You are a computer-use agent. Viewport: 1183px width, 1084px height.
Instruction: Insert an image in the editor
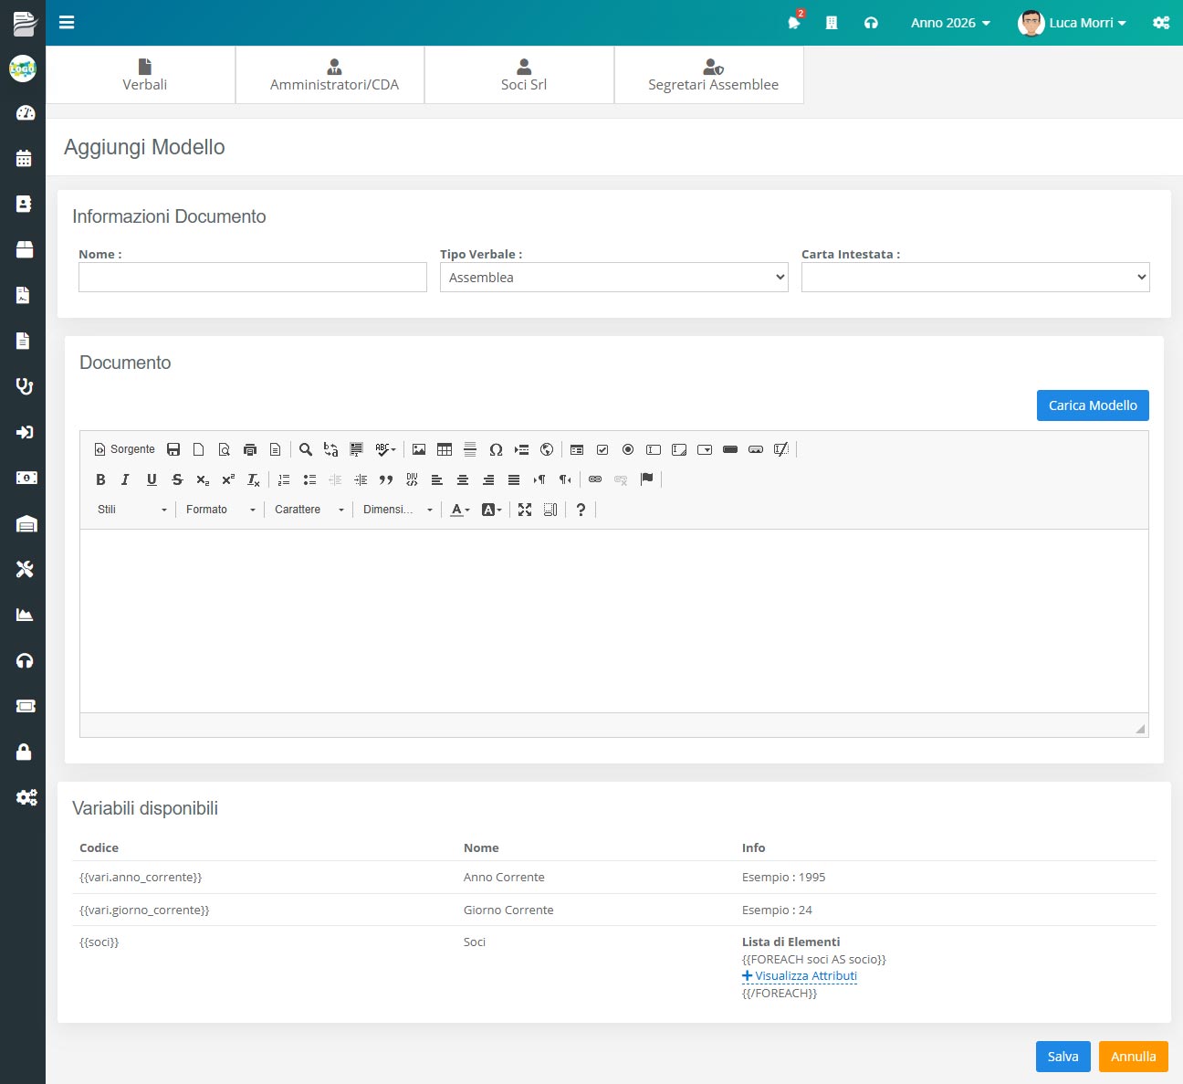pyautogui.click(x=419, y=449)
